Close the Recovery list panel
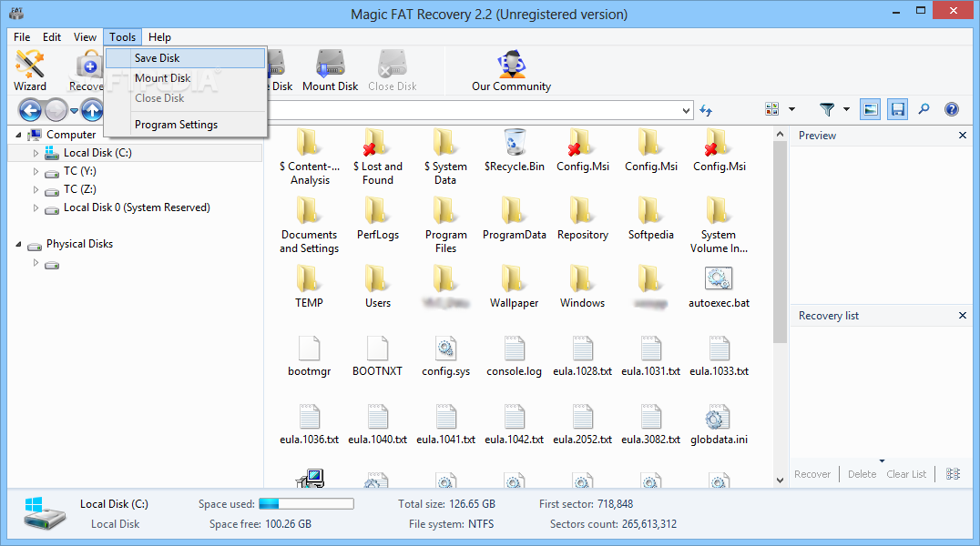The height and width of the screenshot is (546, 980). pos(963,316)
